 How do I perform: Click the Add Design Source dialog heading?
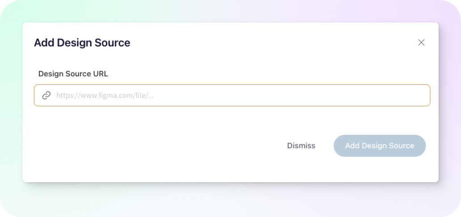pos(82,43)
